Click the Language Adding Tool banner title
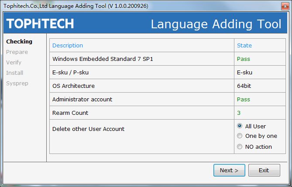Viewport: 292px width, 187px height. point(216,24)
